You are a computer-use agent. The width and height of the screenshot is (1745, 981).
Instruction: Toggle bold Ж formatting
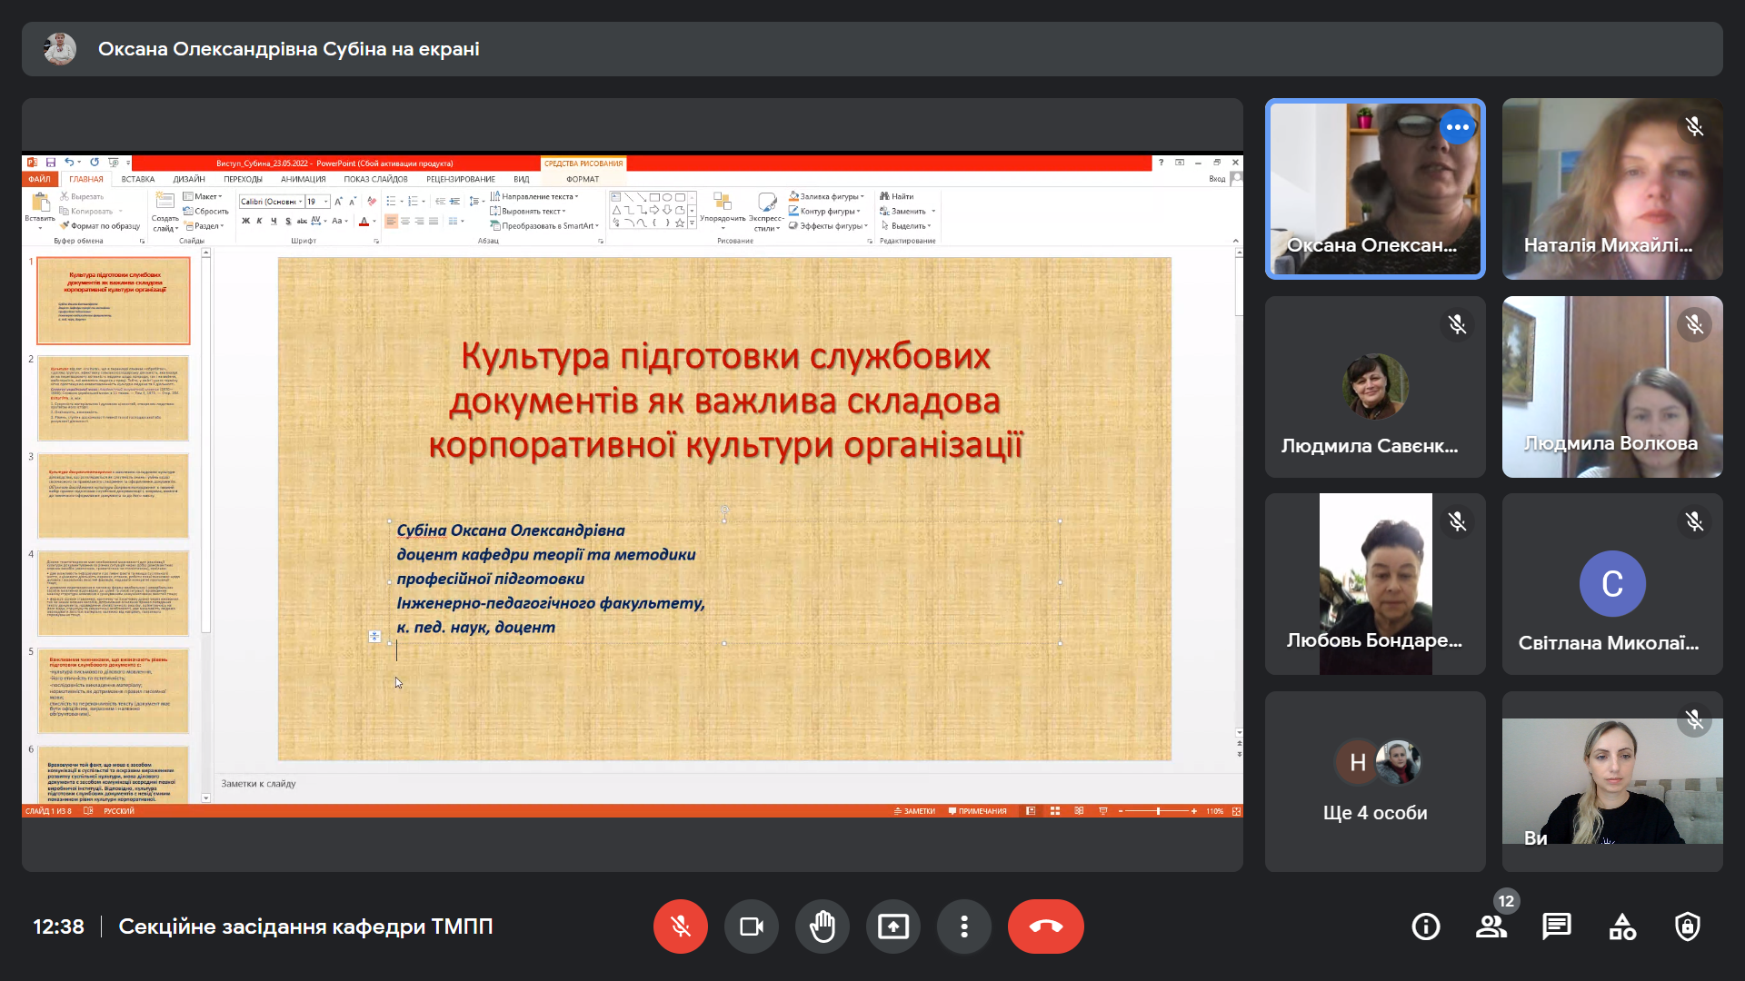coord(245,221)
